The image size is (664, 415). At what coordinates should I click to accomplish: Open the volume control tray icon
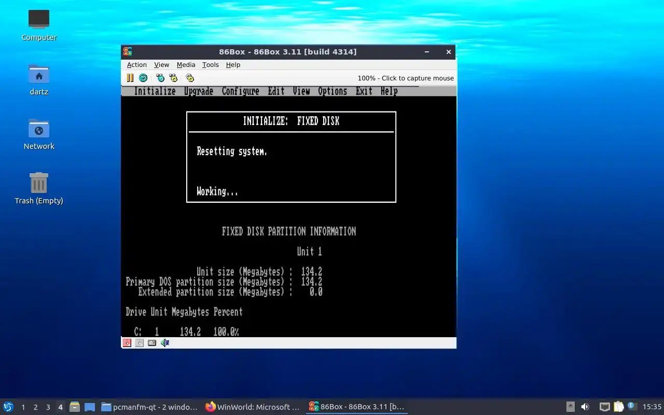[x=585, y=407]
